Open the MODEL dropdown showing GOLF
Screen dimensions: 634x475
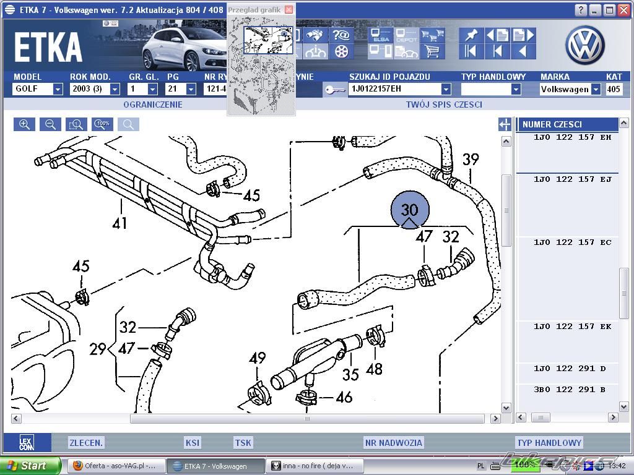point(58,89)
